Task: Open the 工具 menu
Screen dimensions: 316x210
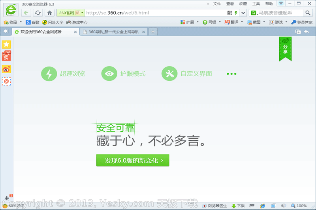Action: (256, 4)
